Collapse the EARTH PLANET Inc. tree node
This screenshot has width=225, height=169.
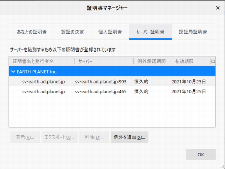click(x=13, y=72)
